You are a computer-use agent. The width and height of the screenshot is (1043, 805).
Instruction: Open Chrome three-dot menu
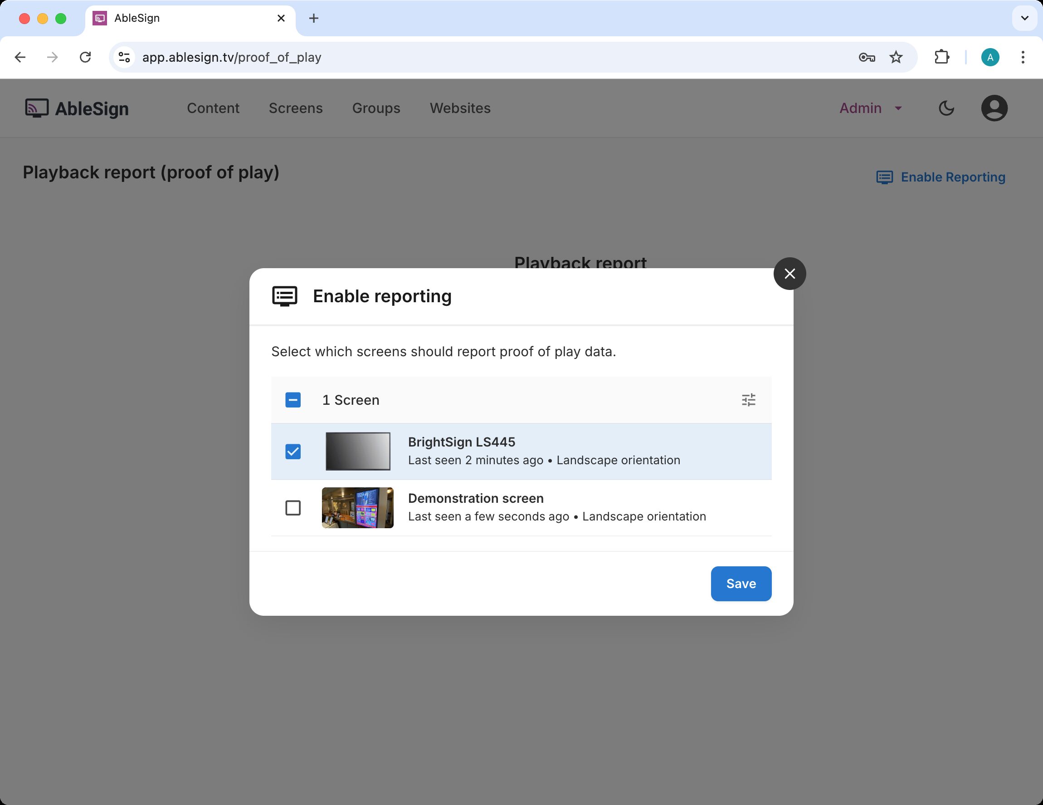(x=1023, y=57)
